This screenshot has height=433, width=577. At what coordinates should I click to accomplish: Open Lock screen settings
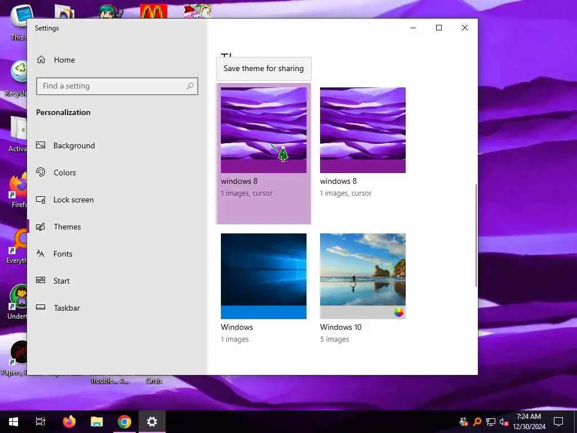pyautogui.click(x=65, y=200)
